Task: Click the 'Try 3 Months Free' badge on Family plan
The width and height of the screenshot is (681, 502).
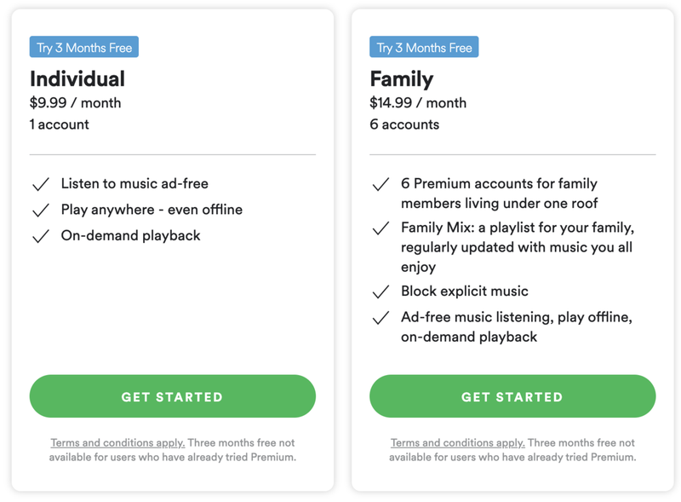Action: click(x=424, y=47)
